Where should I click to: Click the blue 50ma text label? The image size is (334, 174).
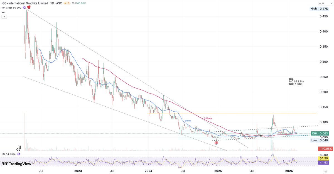[x=188, y=121]
